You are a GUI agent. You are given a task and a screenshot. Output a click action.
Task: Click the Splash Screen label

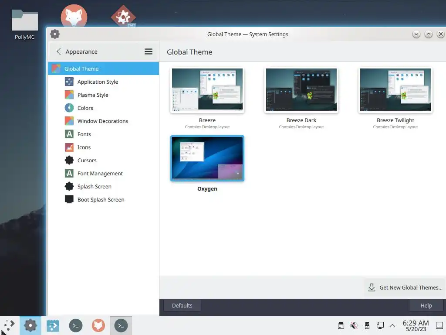[x=95, y=187]
